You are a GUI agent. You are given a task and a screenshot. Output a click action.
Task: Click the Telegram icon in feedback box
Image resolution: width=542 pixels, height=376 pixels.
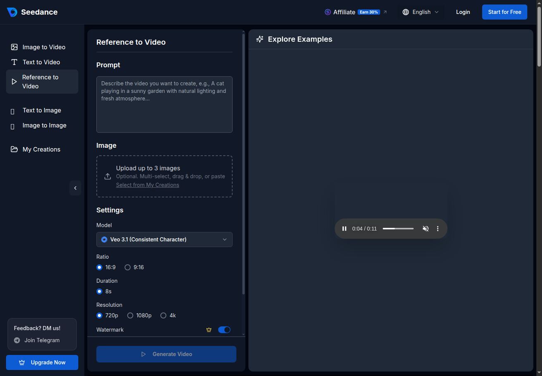click(17, 341)
